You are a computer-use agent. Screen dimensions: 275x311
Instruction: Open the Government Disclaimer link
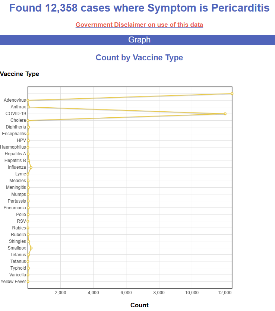coord(139,25)
